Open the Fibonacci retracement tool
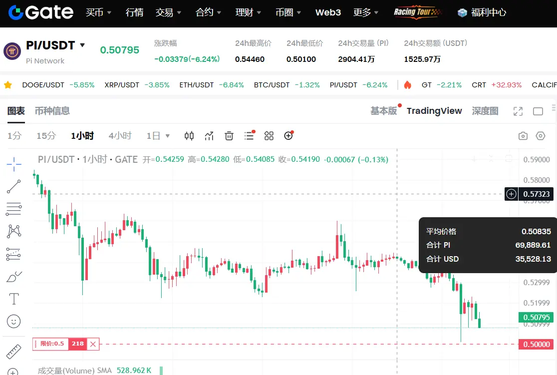This screenshot has height=375, width=557. (x=14, y=209)
